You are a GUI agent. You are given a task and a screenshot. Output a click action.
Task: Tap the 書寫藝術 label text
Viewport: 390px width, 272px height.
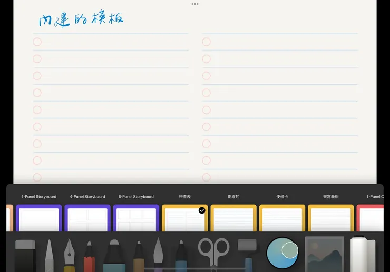point(331,196)
